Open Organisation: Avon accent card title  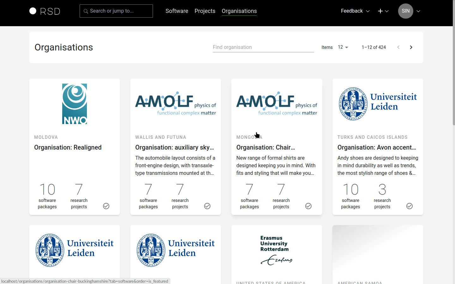click(377, 147)
